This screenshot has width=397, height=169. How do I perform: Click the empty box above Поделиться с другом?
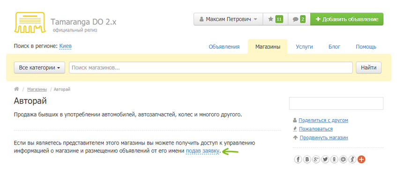click(336, 103)
